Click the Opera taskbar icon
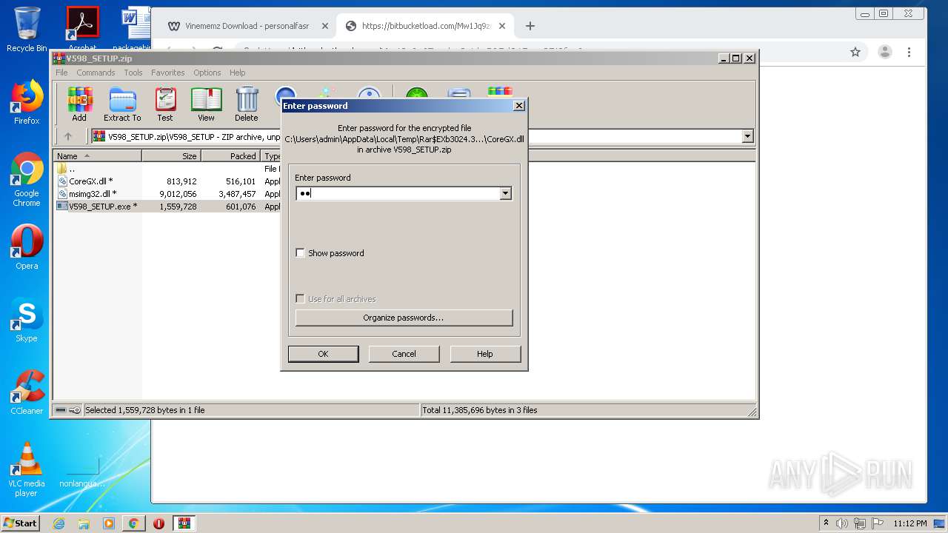This screenshot has height=533, width=948. click(158, 523)
